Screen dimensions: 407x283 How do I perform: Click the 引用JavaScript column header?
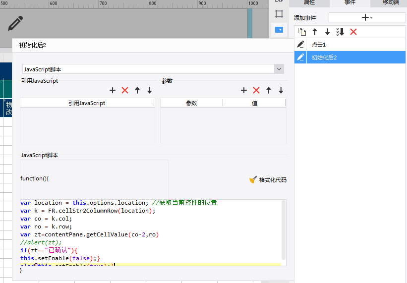[x=87, y=103]
